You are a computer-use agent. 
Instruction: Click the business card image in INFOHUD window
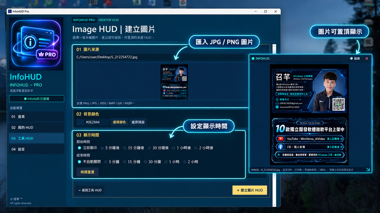[x=309, y=115]
